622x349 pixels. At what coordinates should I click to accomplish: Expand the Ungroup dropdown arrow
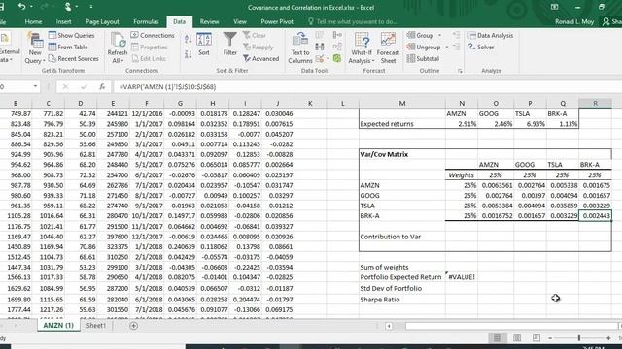447,47
